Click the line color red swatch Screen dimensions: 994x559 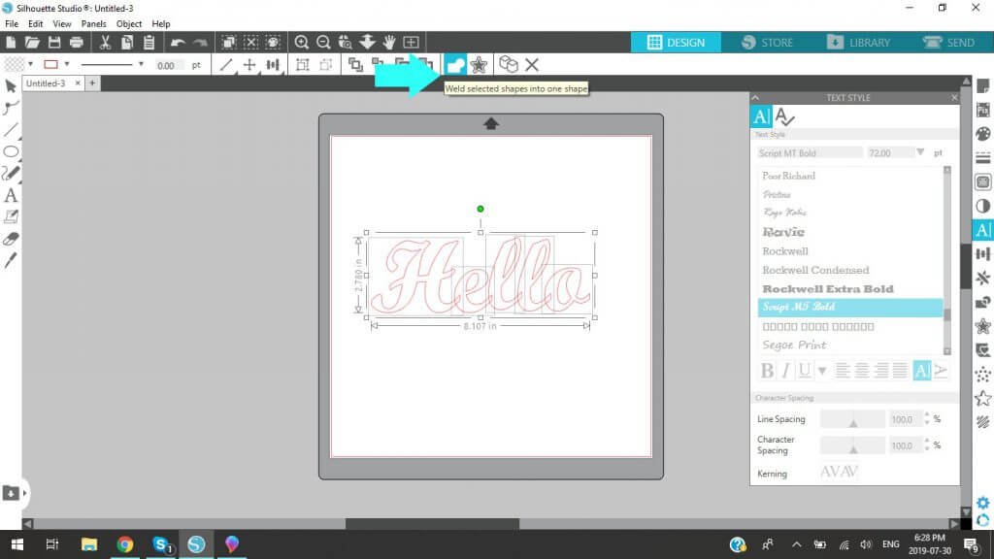50,65
